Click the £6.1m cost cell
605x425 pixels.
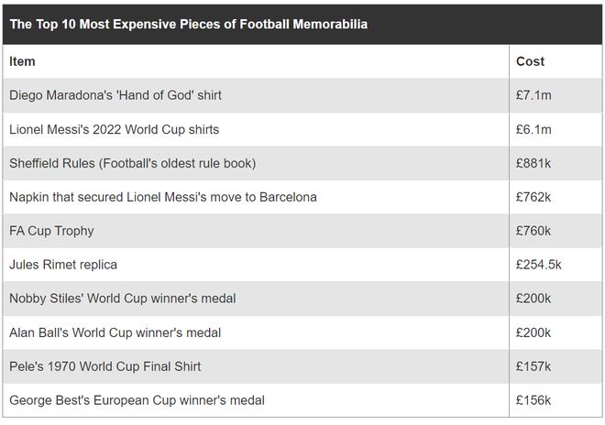point(533,129)
